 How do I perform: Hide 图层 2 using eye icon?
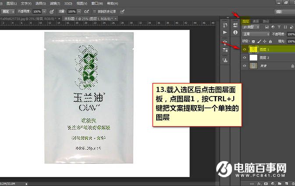click(x=244, y=58)
